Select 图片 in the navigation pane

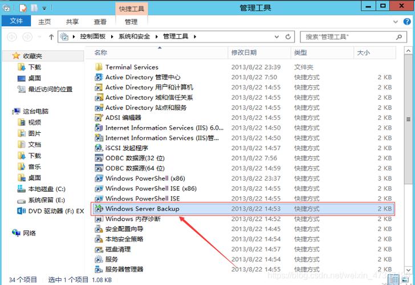(x=35, y=133)
